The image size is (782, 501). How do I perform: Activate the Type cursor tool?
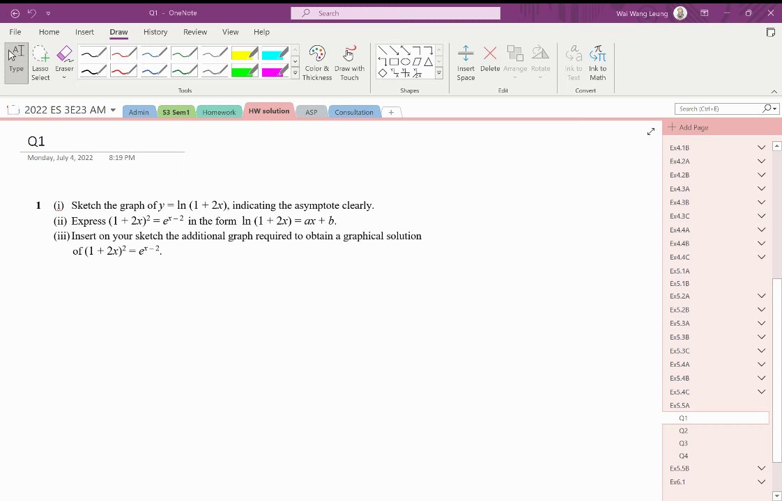16,63
